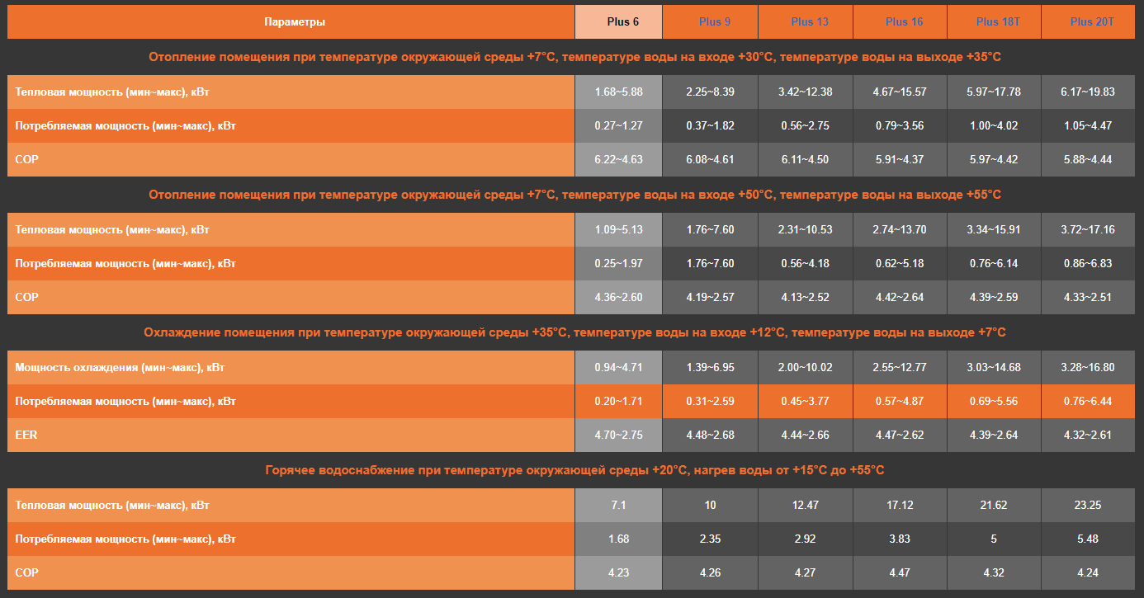This screenshot has height=598, width=1144.
Task: Click the Plus 6 hot water COP 4.23
Action: [618, 572]
